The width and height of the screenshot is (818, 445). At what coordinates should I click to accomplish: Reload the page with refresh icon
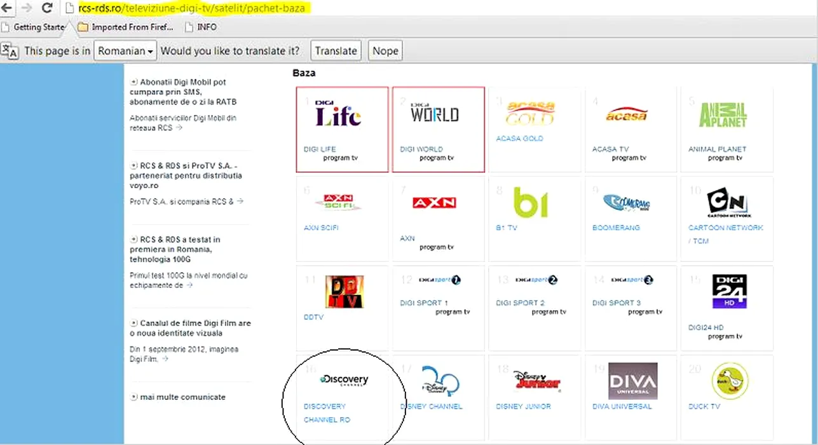[x=46, y=8]
